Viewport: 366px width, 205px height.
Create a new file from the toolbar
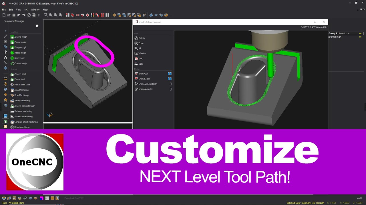4,15
